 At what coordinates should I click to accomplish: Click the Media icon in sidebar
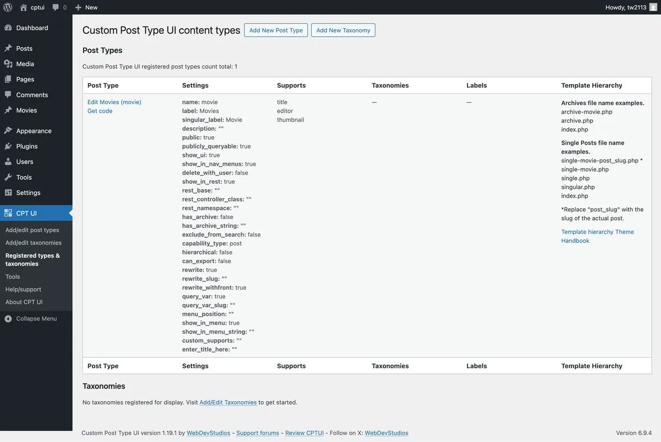pyautogui.click(x=8, y=64)
